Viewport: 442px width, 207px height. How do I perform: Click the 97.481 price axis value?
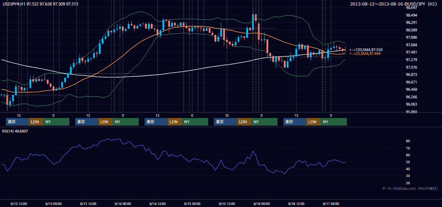[411, 52]
